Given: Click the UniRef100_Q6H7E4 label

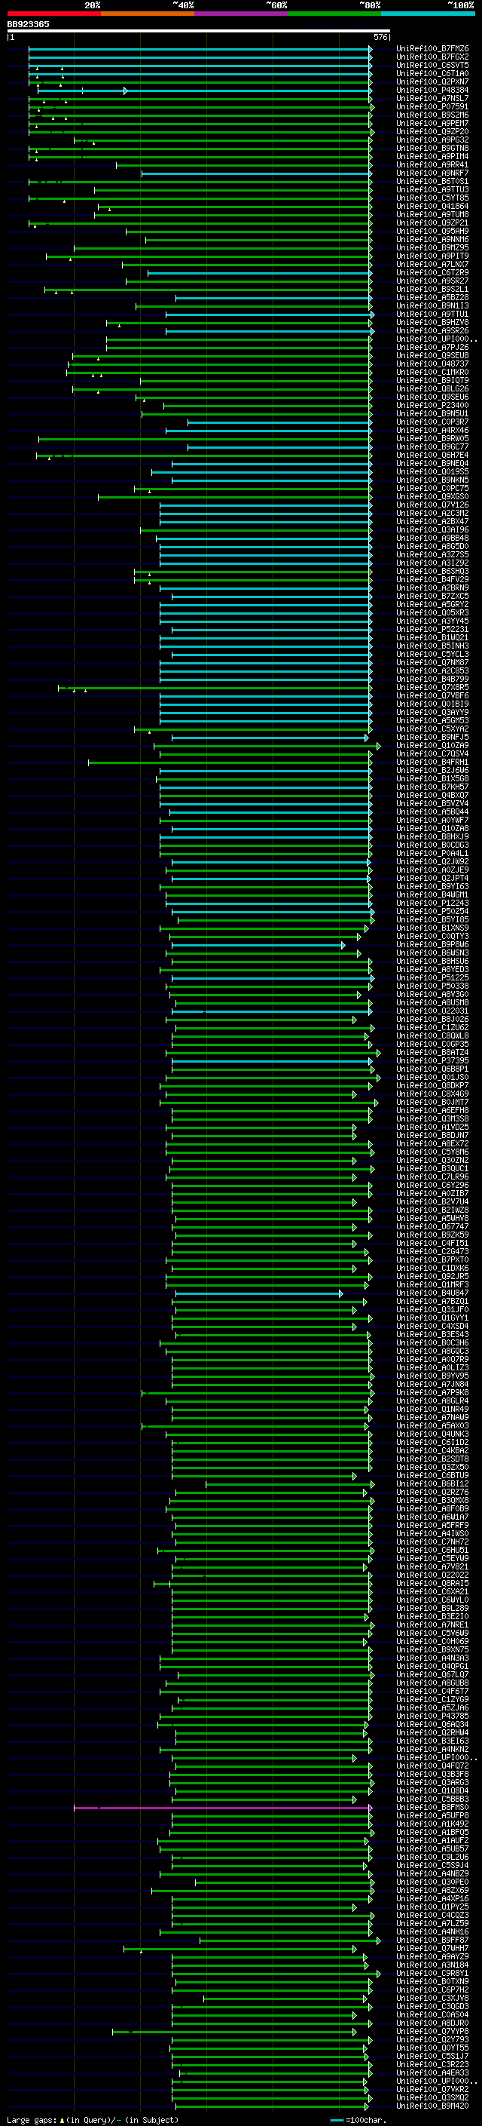Looking at the screenshot, I should (x=432, y=456).
